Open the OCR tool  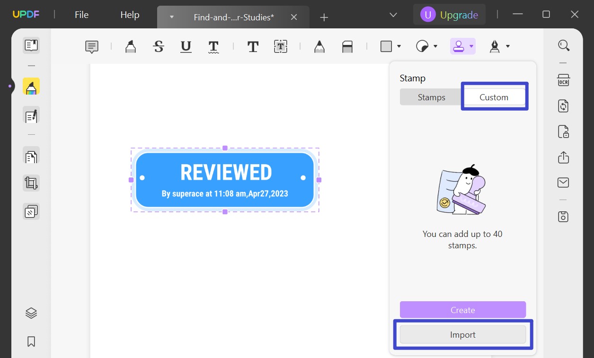coord(563,80)
